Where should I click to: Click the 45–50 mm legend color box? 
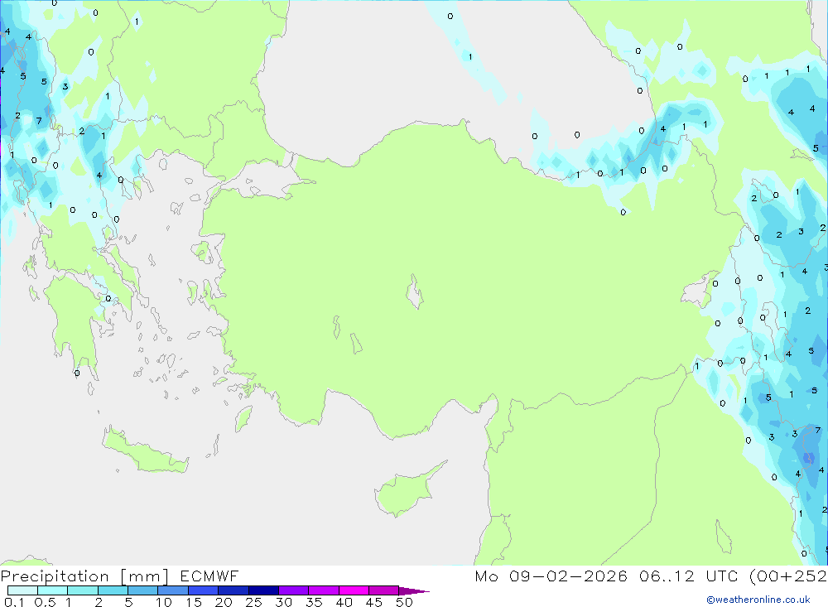[x=384, y=590]
